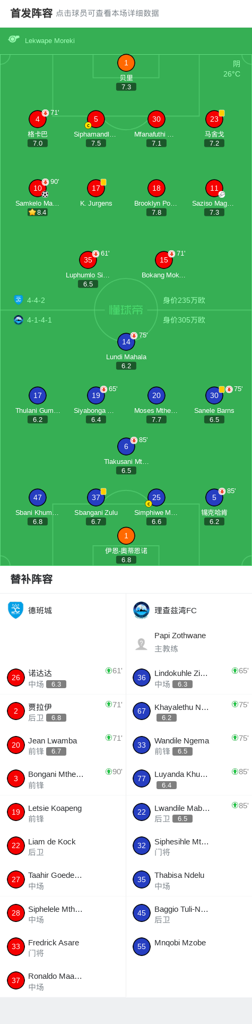Click the 德班城 team crest logo
This screenshot has width=252, height=1024.
pos(16,610)
